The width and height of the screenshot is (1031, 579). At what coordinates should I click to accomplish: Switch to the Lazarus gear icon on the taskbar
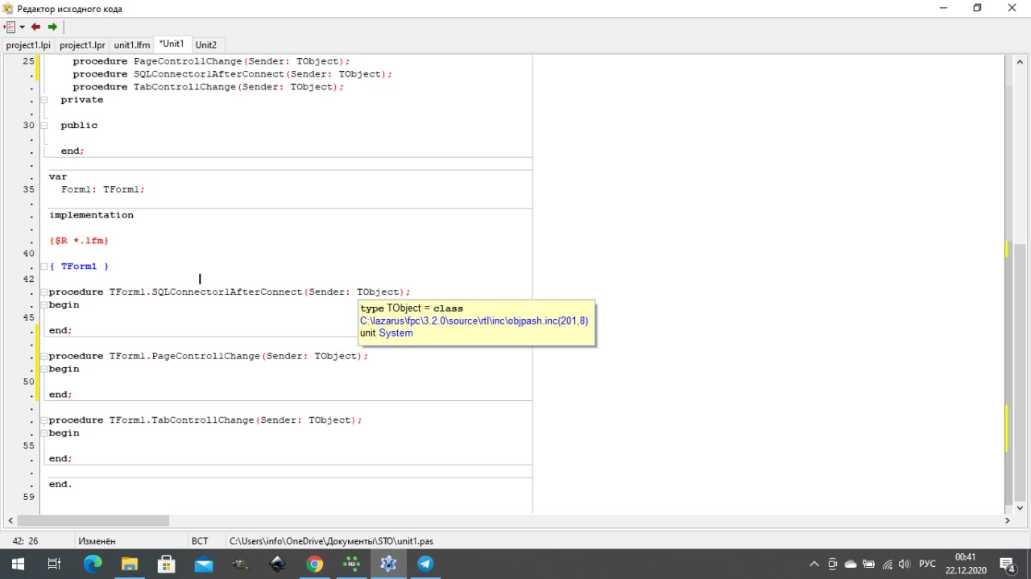(388, 564)
